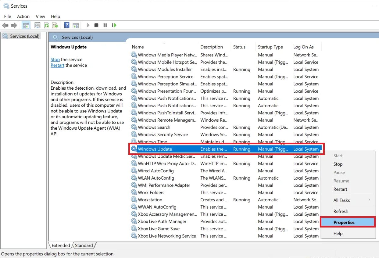Switch to the Standard tab

[x=84, y=245]
